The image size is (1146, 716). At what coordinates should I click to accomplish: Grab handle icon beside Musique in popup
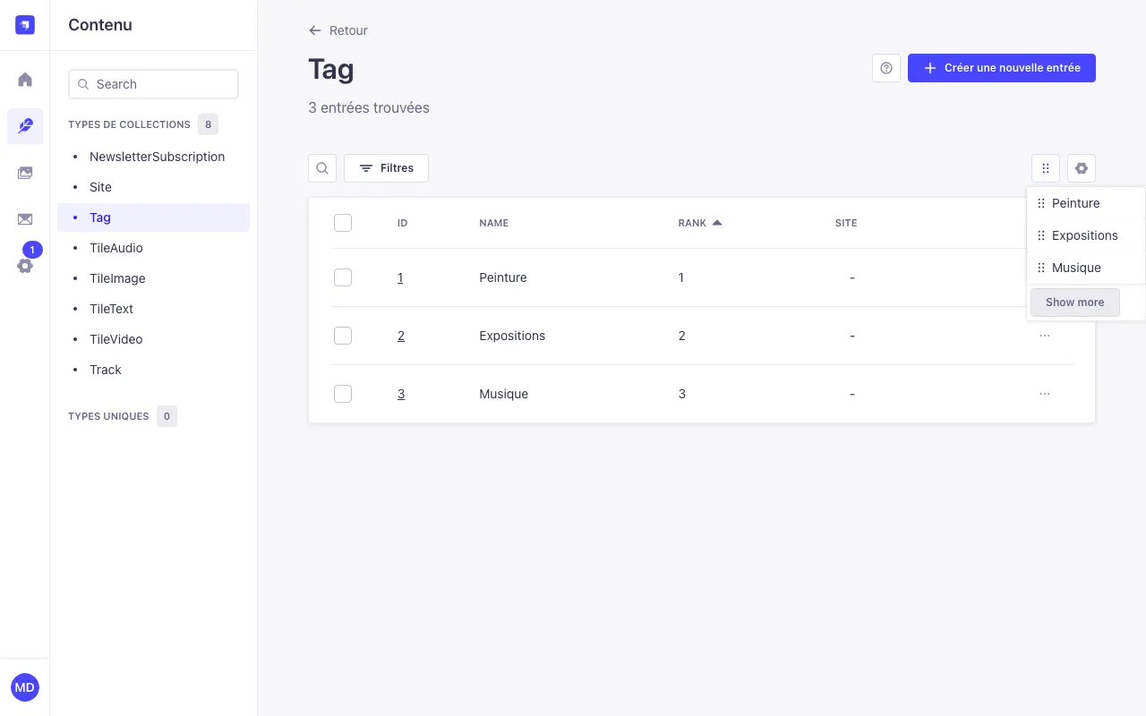click(1041, 268)
